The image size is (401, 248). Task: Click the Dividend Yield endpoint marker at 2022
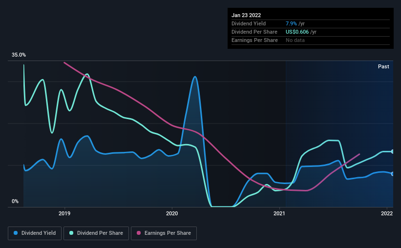pos(393,174)
